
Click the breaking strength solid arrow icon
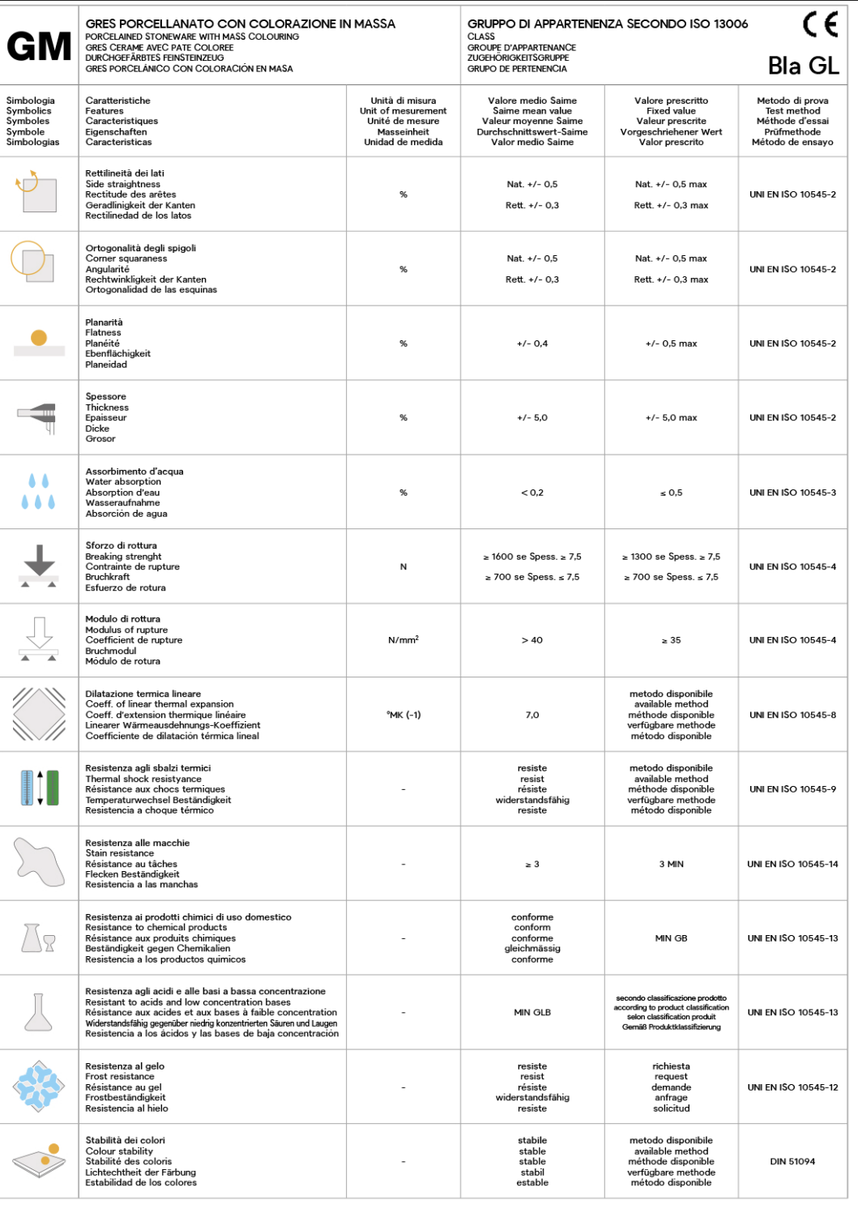coord(39,566)
